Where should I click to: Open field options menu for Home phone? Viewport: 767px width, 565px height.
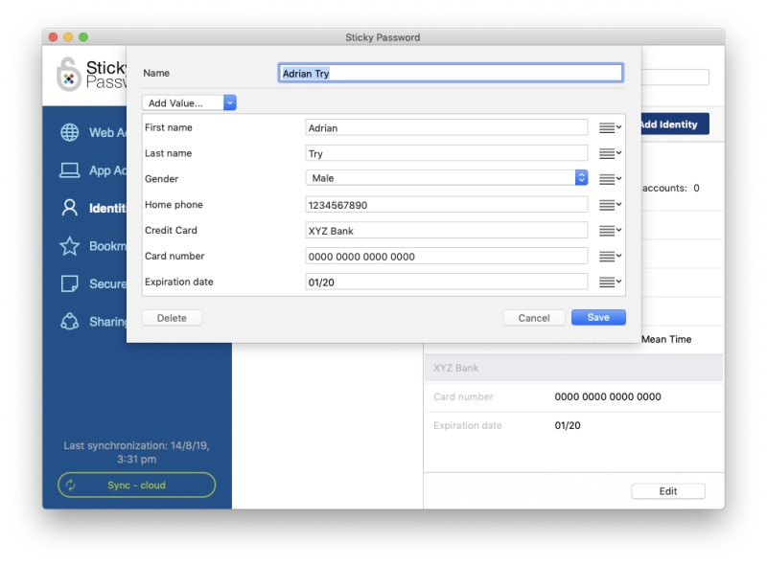(610, 205)
